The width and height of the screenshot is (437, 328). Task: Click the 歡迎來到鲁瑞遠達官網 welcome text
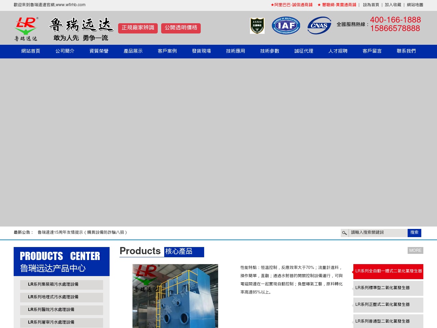50,5
